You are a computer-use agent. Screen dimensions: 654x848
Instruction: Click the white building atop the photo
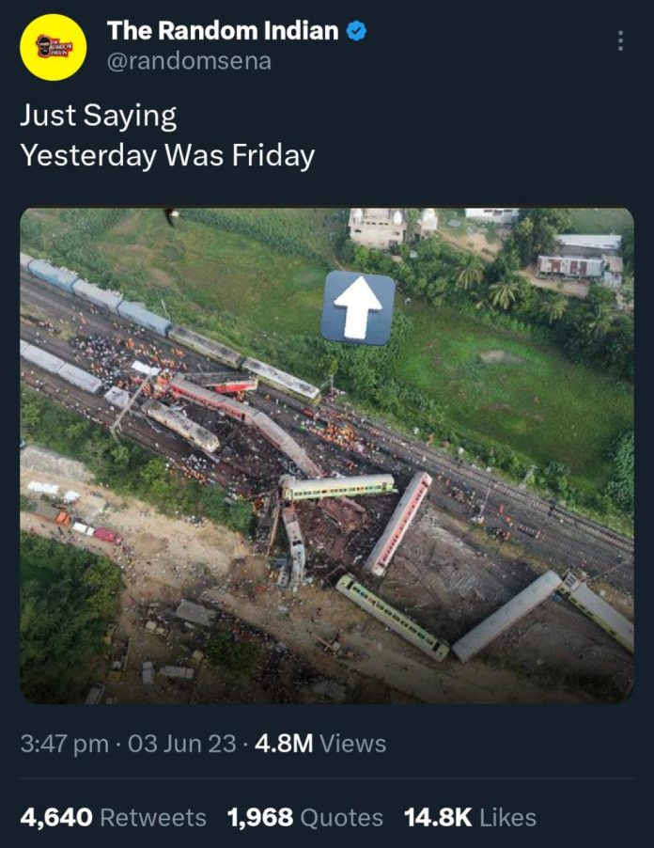coord(378,227)
